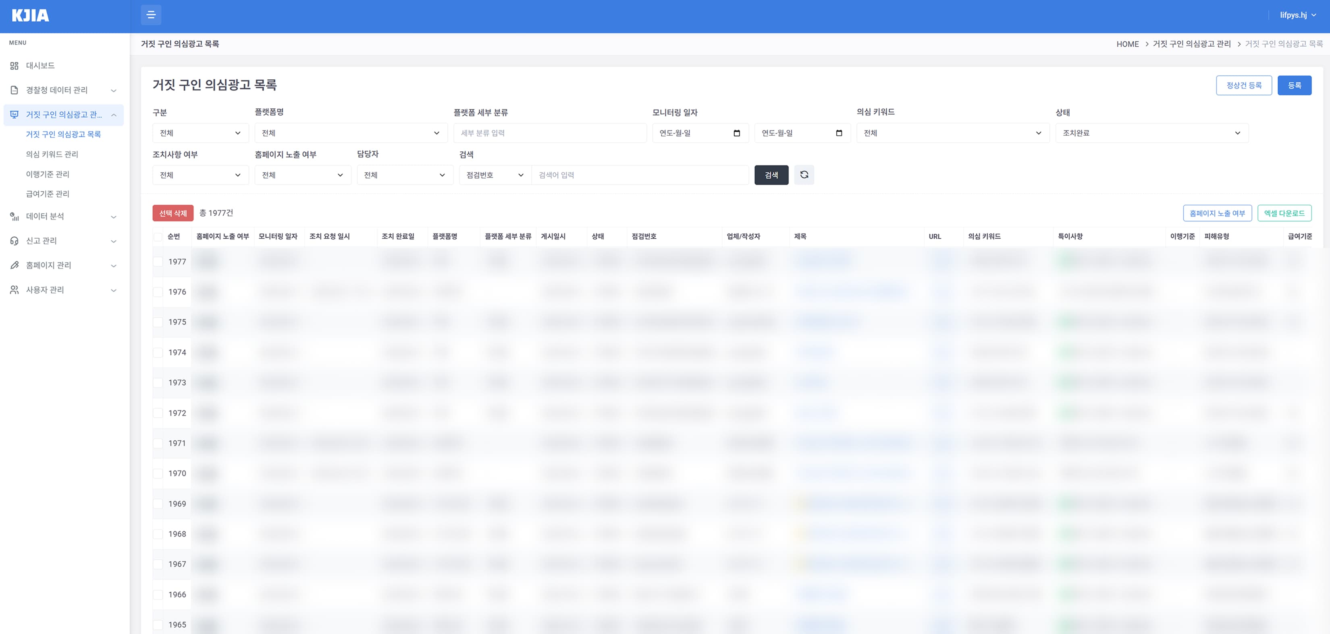Open the 점검번호 search type dropdown
Image resolution: width=1330 pixels, height=634 pixels.
[x=495, y=175]
